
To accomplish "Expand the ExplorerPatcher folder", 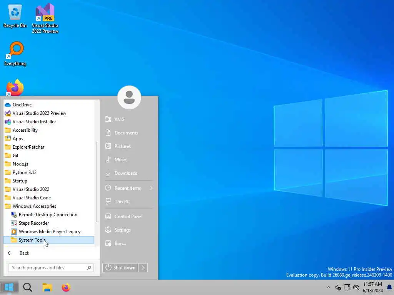I will tap(49, 147).
